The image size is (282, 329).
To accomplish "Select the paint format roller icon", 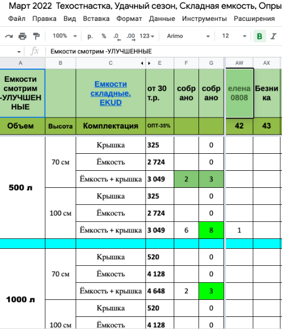I will point(36,36).
